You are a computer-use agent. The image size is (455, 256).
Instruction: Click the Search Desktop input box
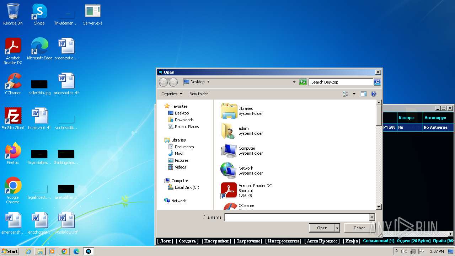click(341, 82)
